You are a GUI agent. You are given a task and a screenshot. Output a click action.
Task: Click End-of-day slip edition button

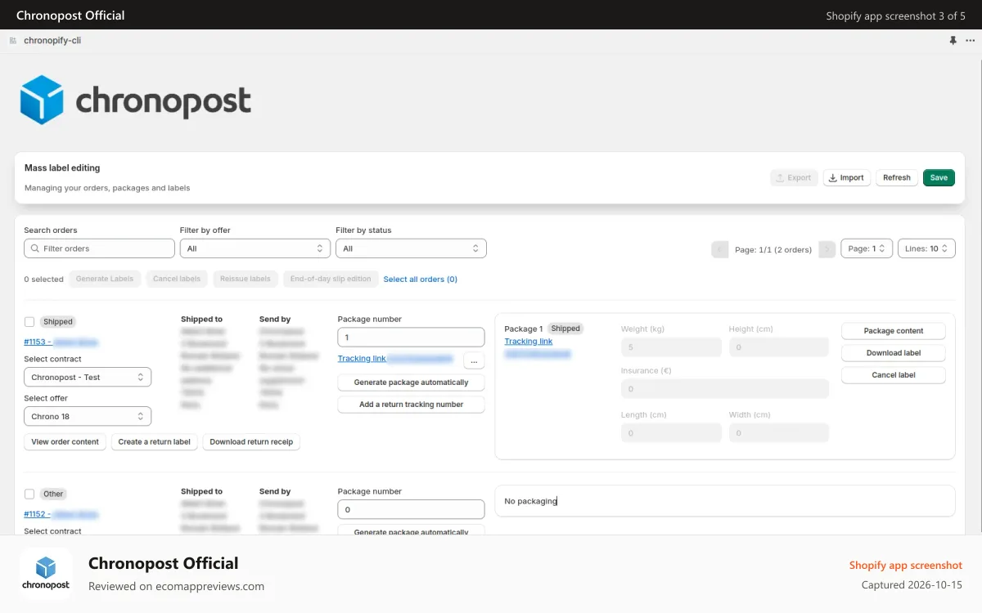331,279
